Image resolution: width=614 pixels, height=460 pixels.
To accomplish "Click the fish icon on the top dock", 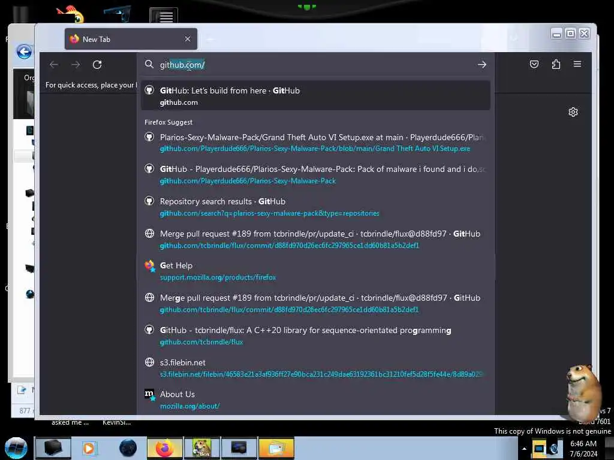I will [x=71, y=14].
